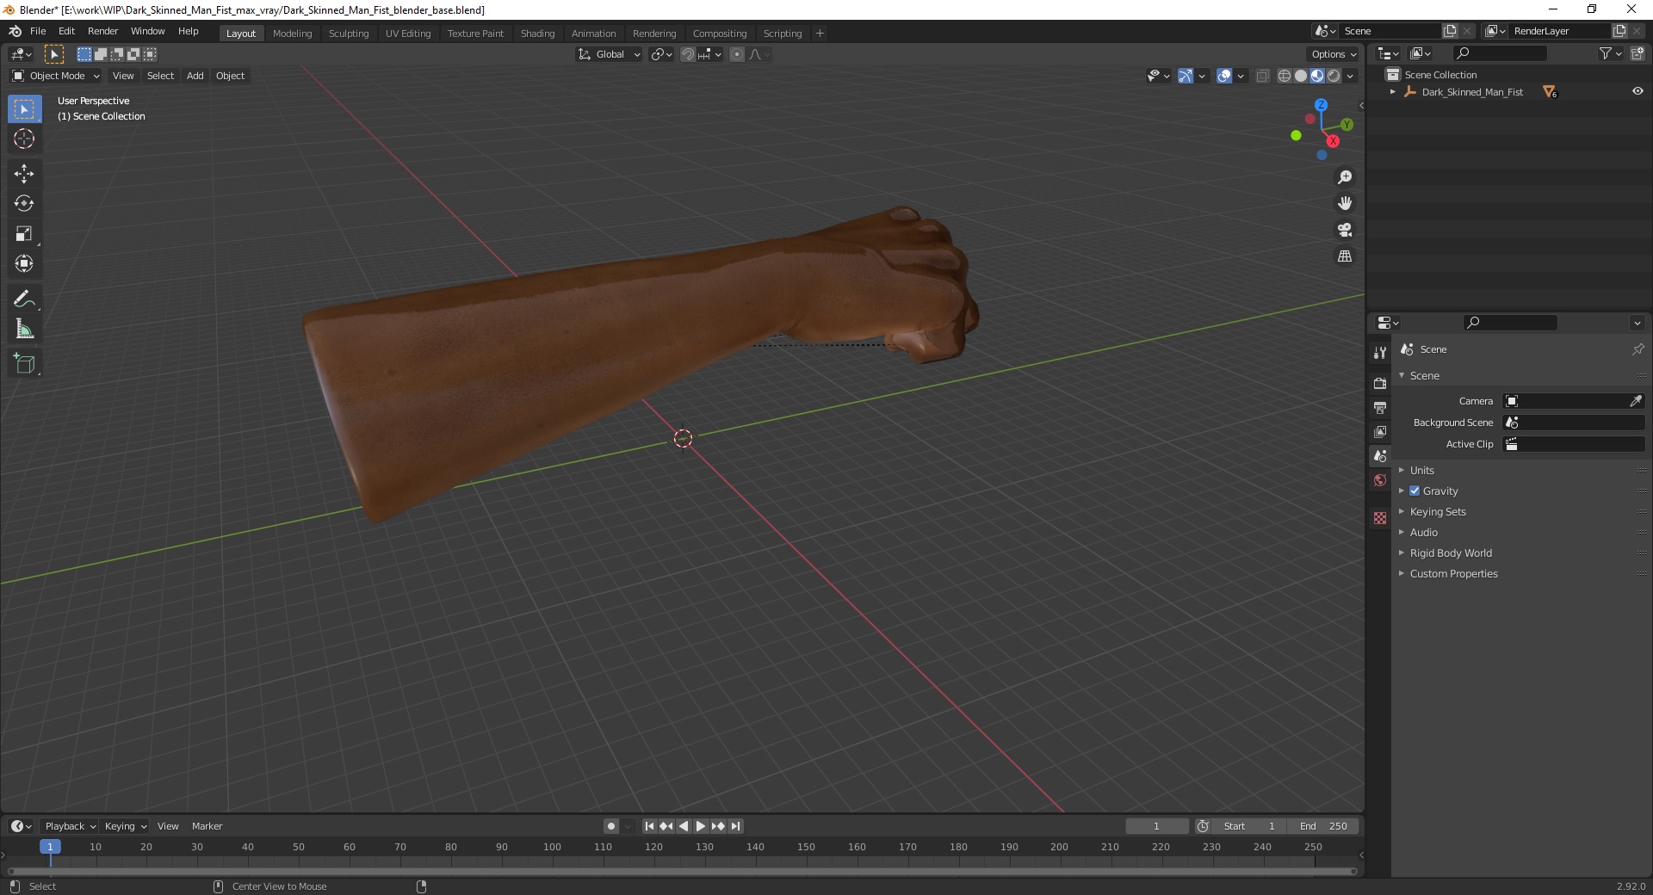Activate the Select Box tool
This screenshot has height=895, width=1653.
pos(24,109)
